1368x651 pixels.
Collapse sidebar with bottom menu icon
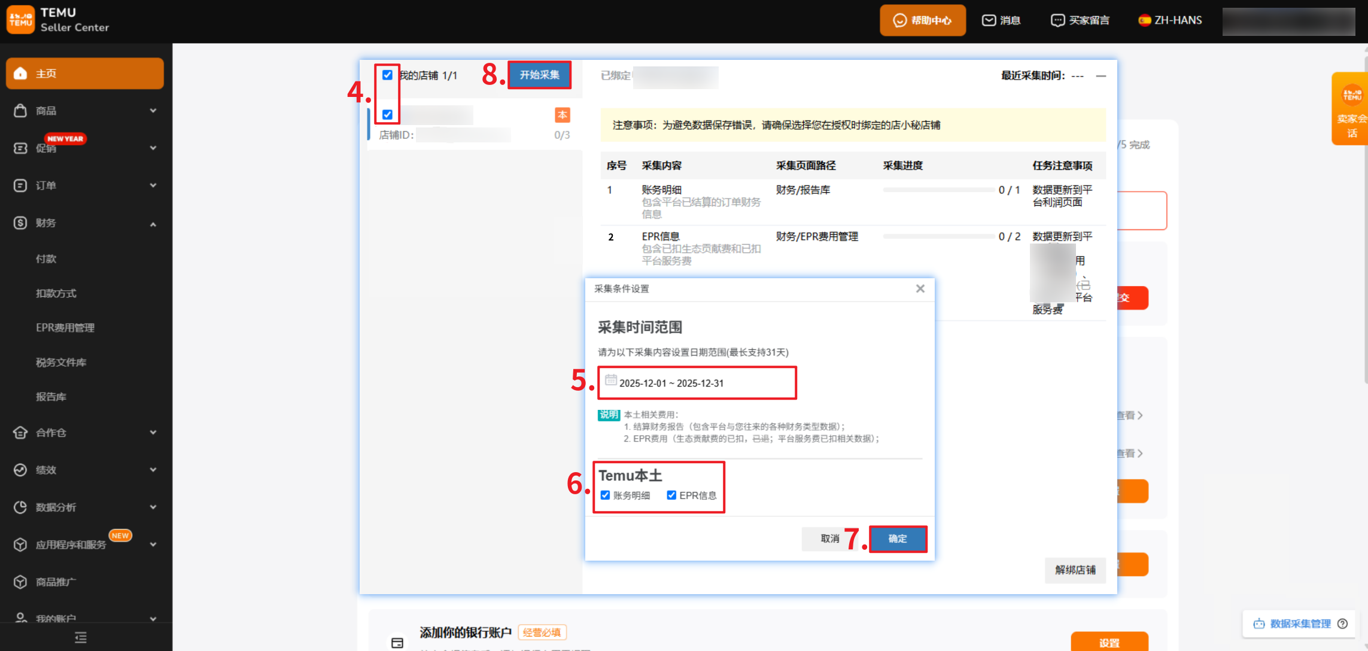point(81,637)
